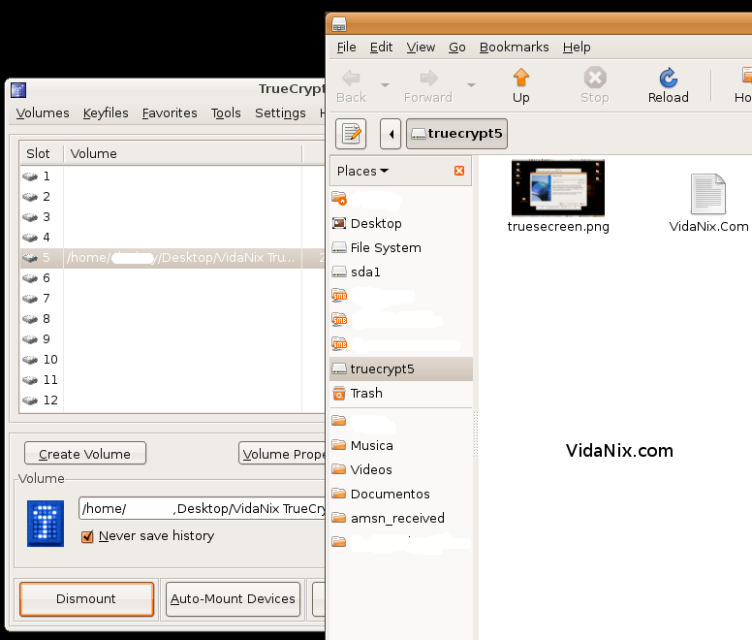Click the TrueCrypt blue volume logo icon

(x=46, y=524)
